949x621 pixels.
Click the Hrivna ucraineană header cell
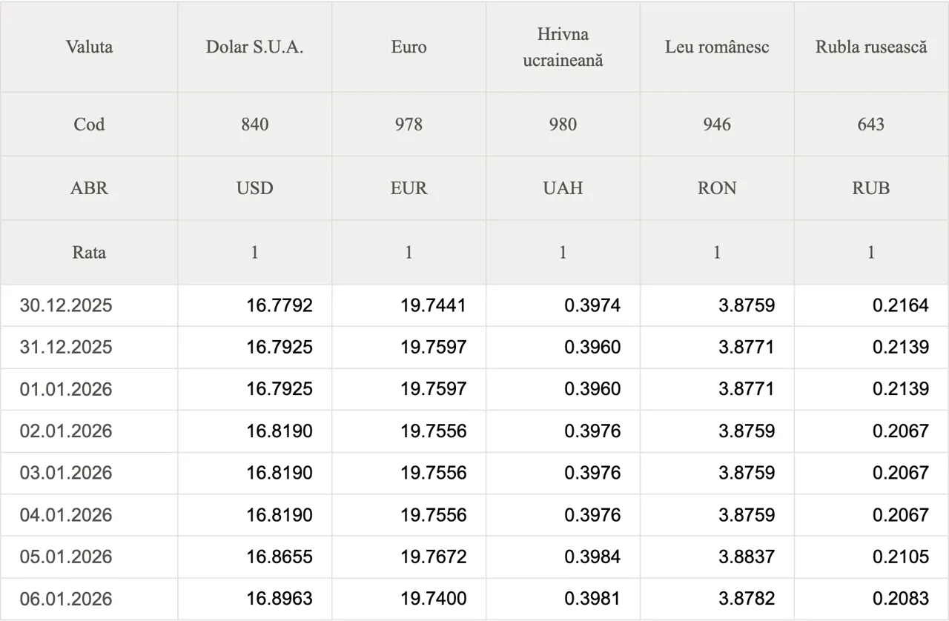(x=563, y=47)
